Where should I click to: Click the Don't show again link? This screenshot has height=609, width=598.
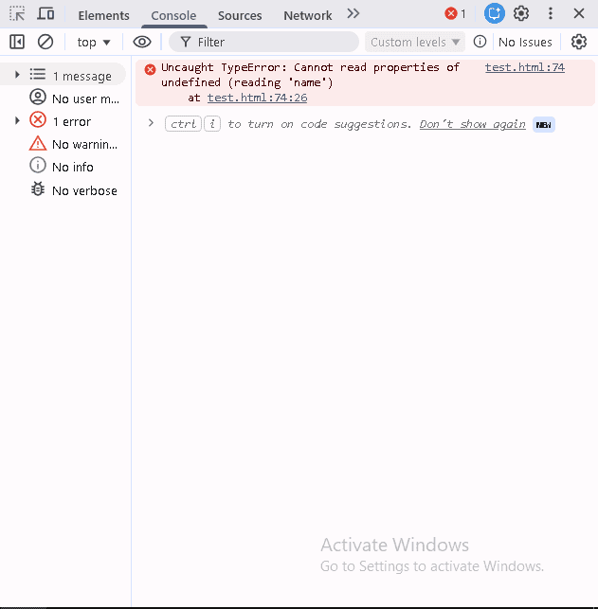pyautogui.click(x=472, y=124)
